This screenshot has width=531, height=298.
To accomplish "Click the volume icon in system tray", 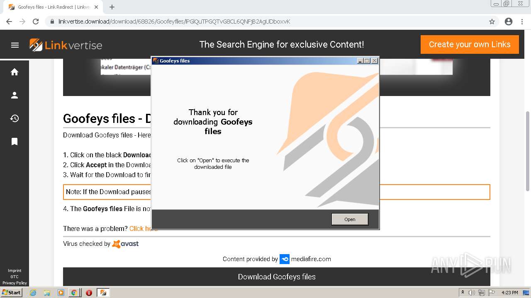I will (472, 293).
